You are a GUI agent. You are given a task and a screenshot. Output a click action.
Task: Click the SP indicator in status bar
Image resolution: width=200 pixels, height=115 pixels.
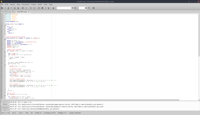(32, 113)
